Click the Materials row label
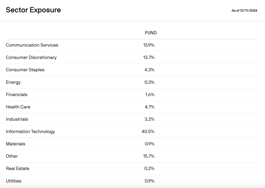 pyautogui.click(x=16, y=144)
